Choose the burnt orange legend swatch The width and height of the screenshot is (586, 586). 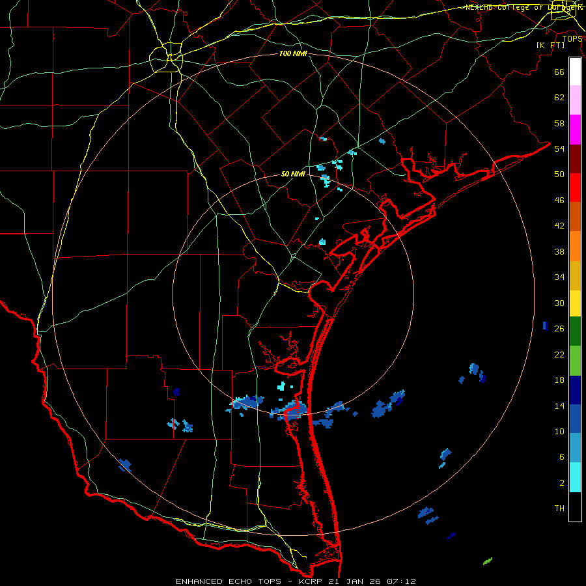(x=575, y=216)
